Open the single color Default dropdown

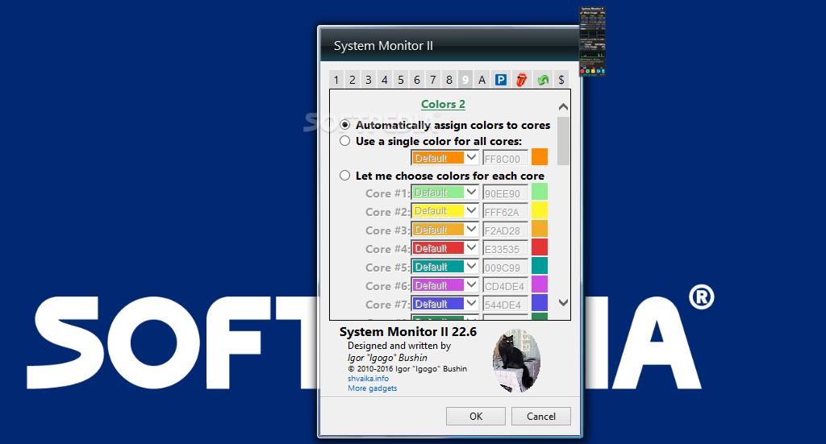coord(445,158)
